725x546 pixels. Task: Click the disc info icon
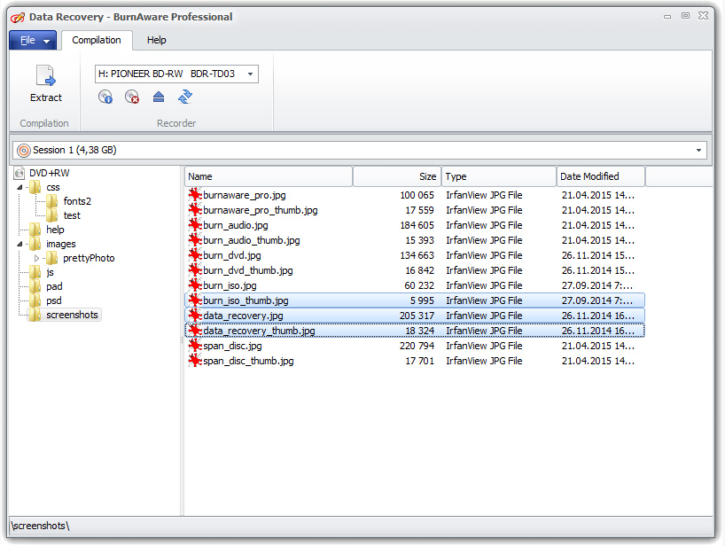(105, 97)
